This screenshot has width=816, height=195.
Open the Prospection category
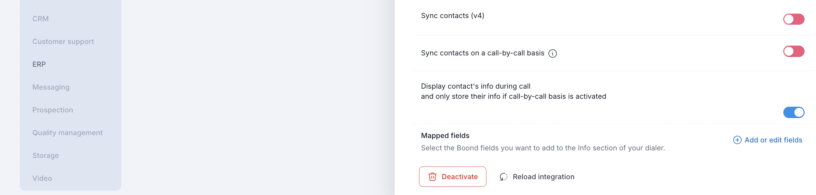53,110
